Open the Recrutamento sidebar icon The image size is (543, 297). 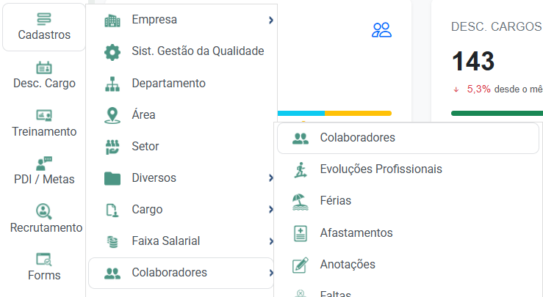[x=44, y=211]
